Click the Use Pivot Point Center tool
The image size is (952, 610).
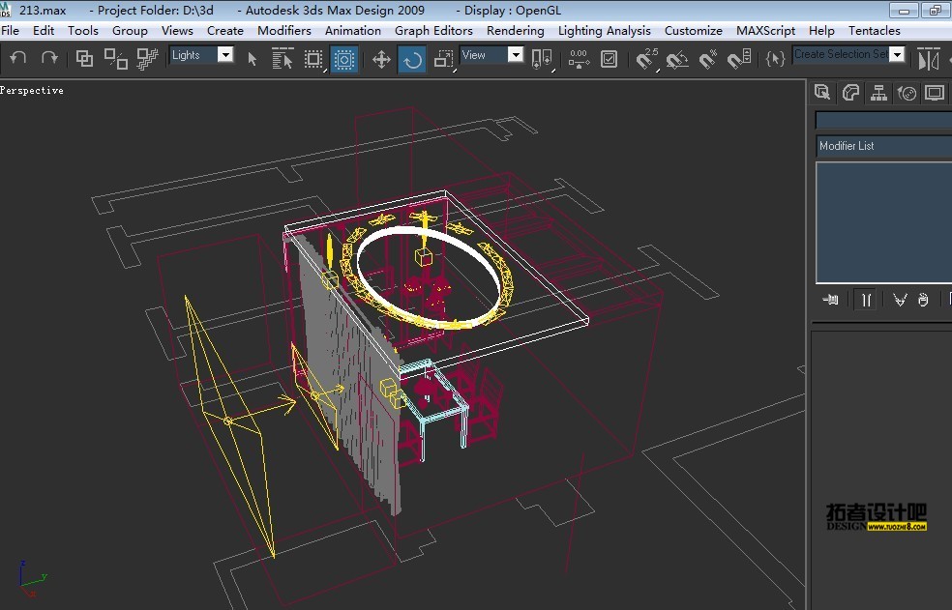pos(542,59)
